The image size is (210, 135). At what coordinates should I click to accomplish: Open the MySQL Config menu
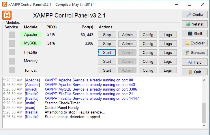point(148,44)
